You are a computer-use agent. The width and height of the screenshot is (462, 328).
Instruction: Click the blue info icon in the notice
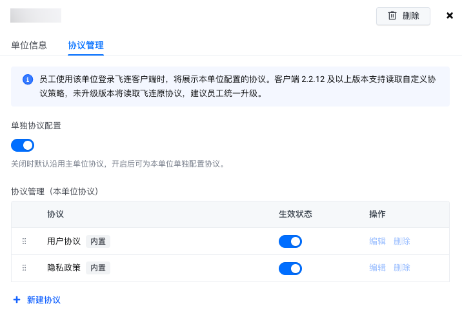pos(28,79)
